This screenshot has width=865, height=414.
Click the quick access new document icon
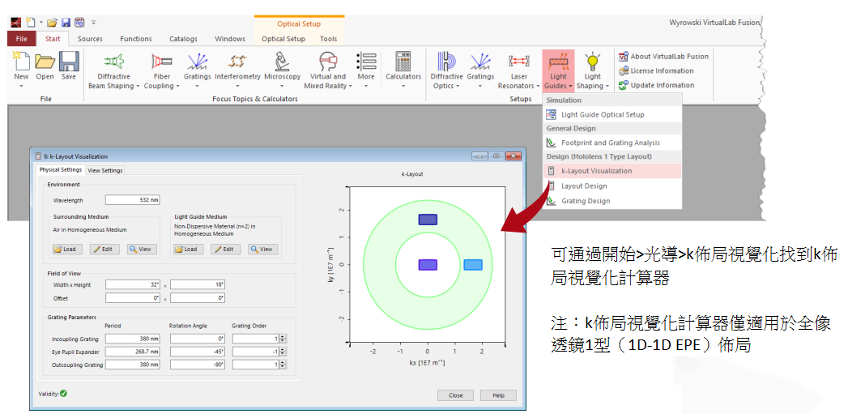coord(30,23)
